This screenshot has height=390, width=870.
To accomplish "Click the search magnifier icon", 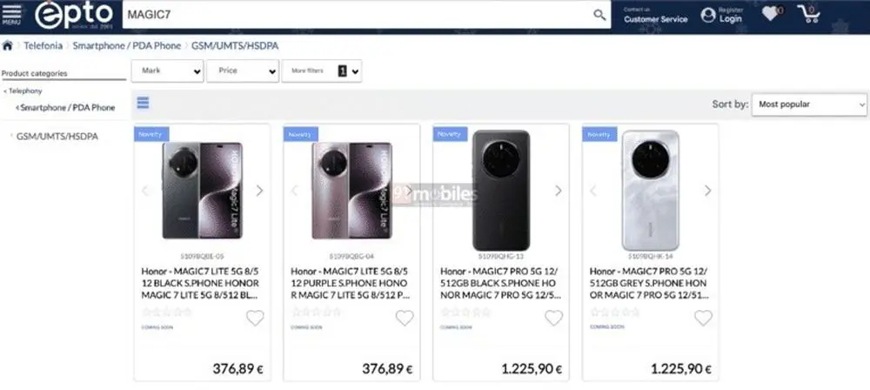I will point(599,15).
